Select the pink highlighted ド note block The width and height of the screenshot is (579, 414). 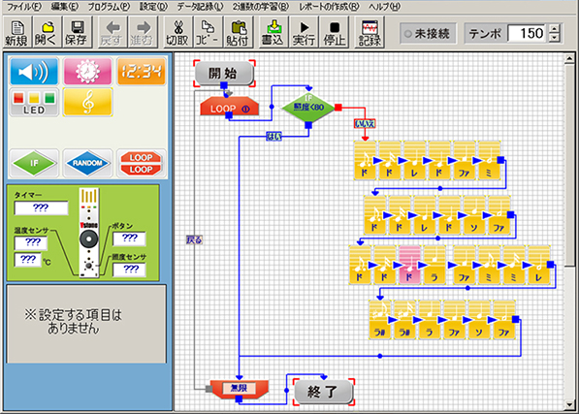pyautogui.click(x=409, y=266)
